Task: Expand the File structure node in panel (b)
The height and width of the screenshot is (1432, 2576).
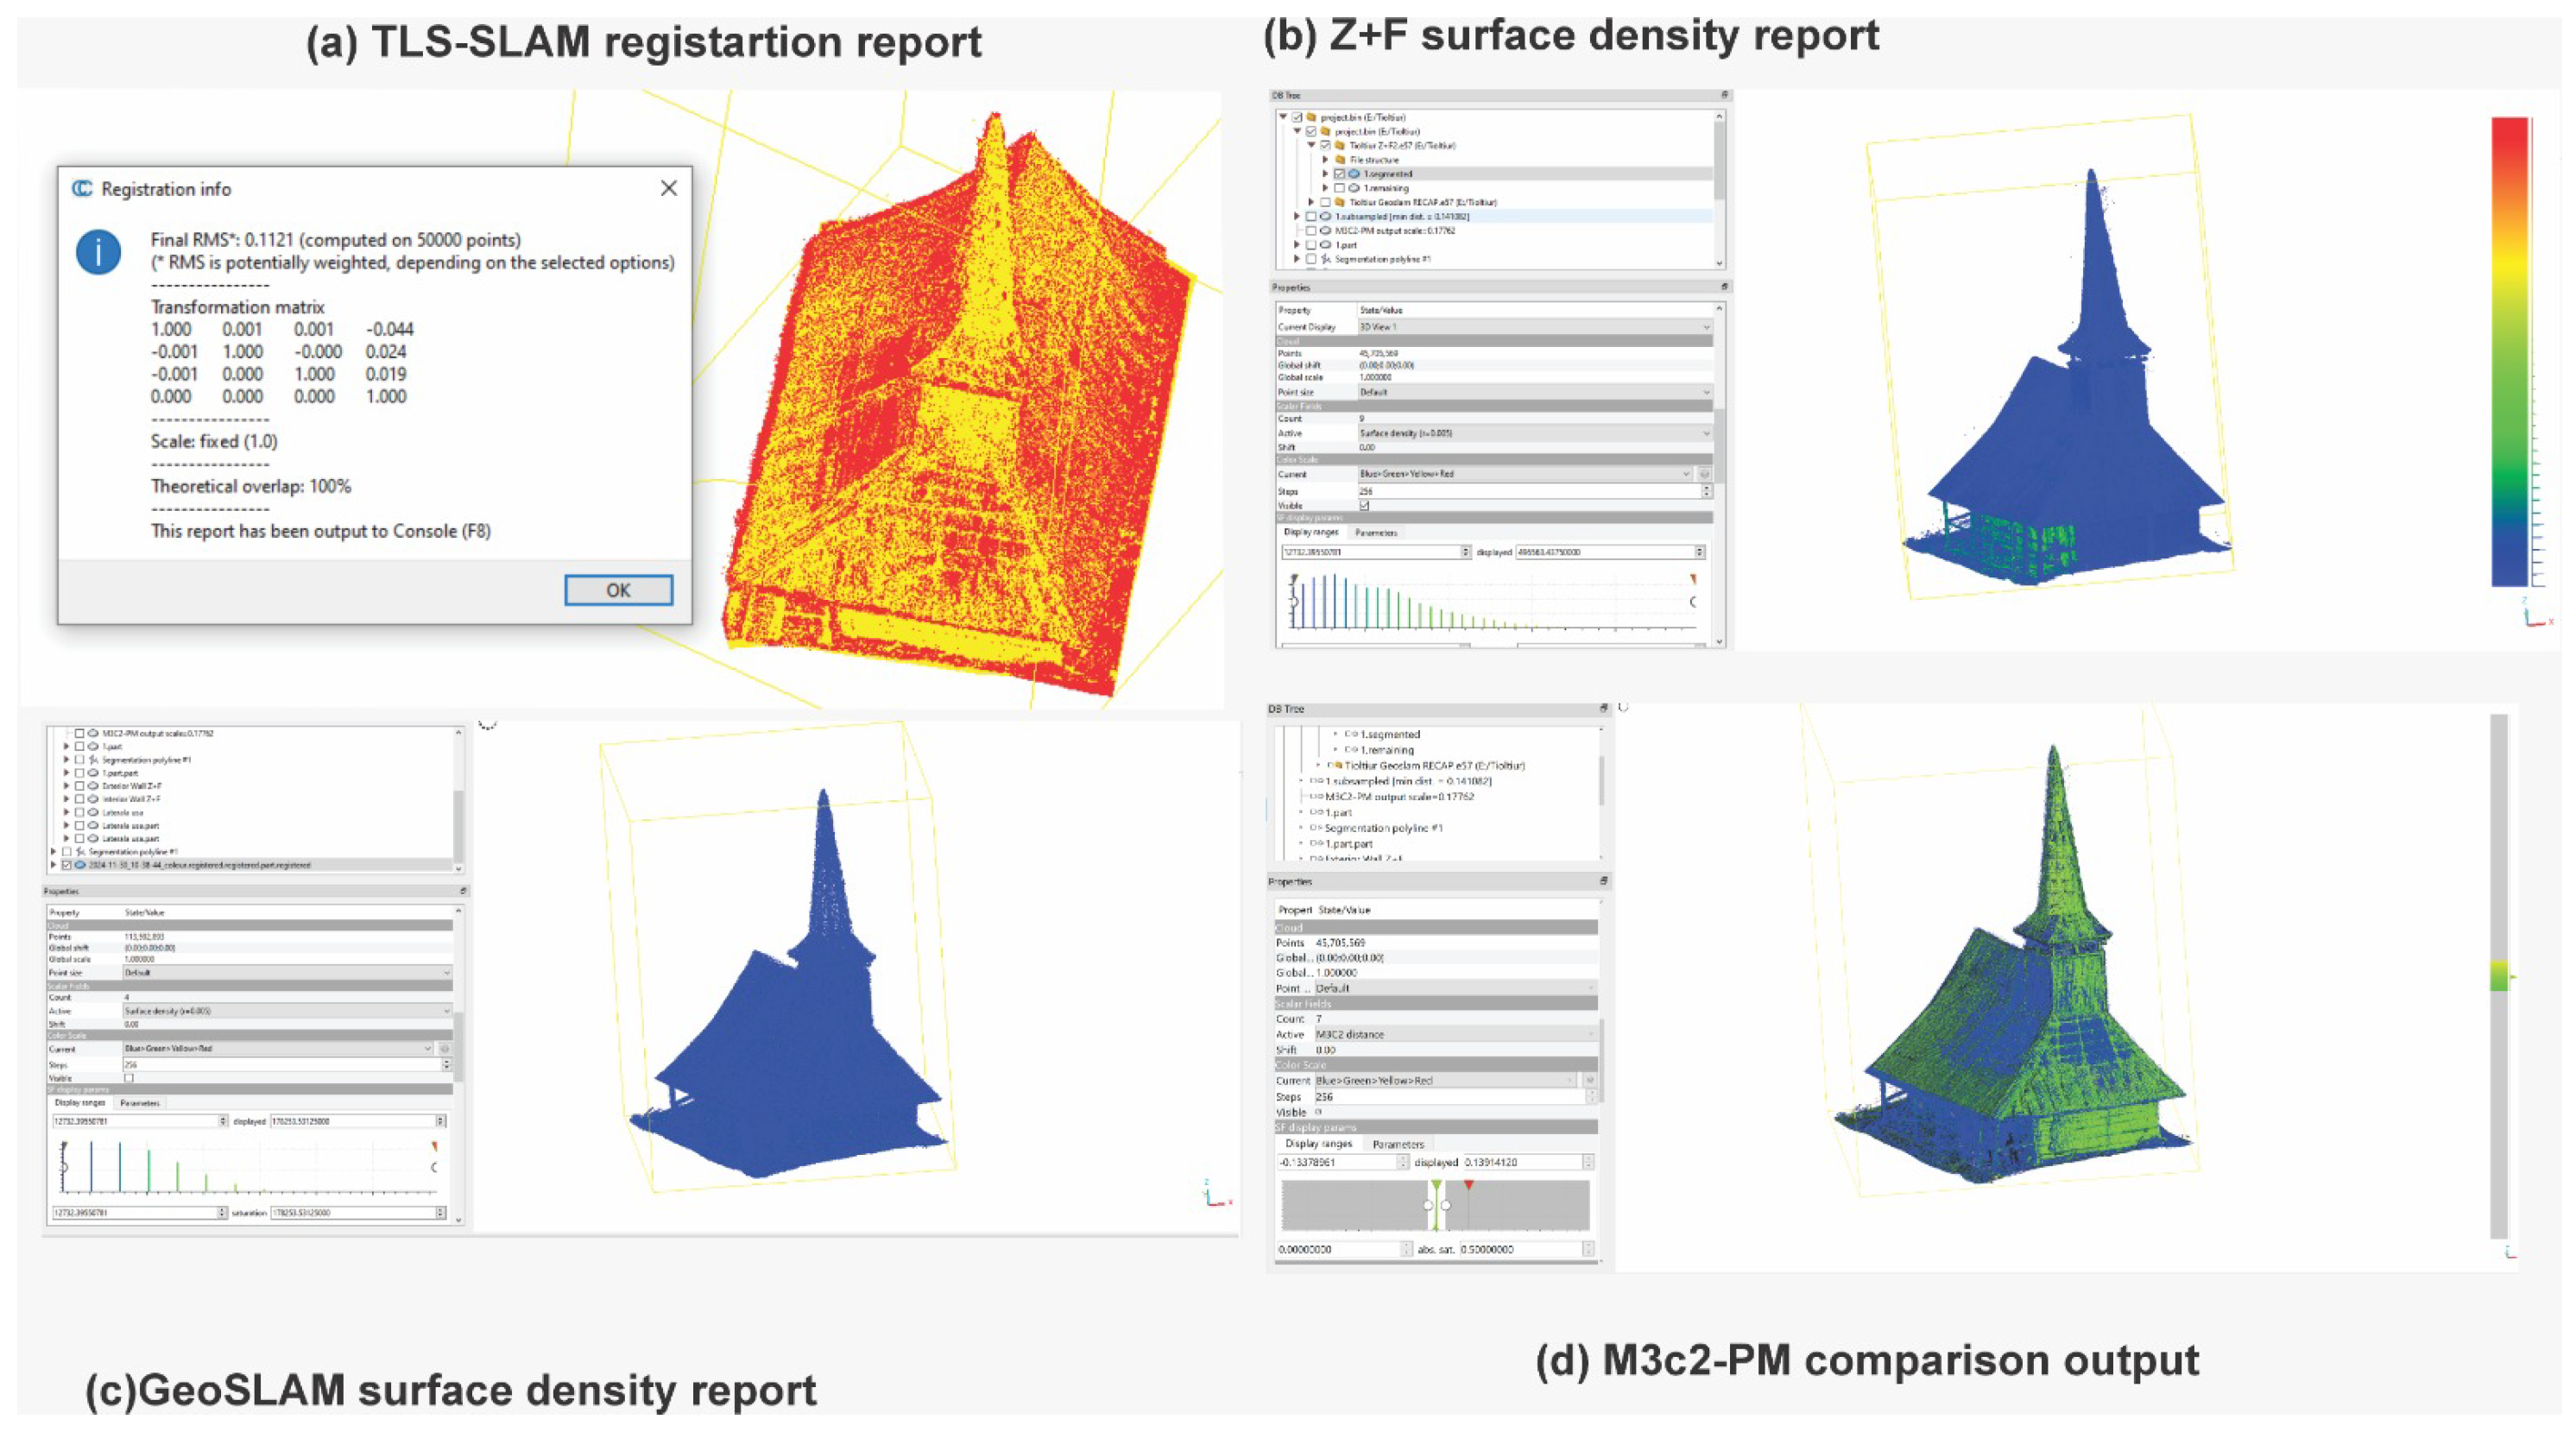Action: pos(1326,160)
